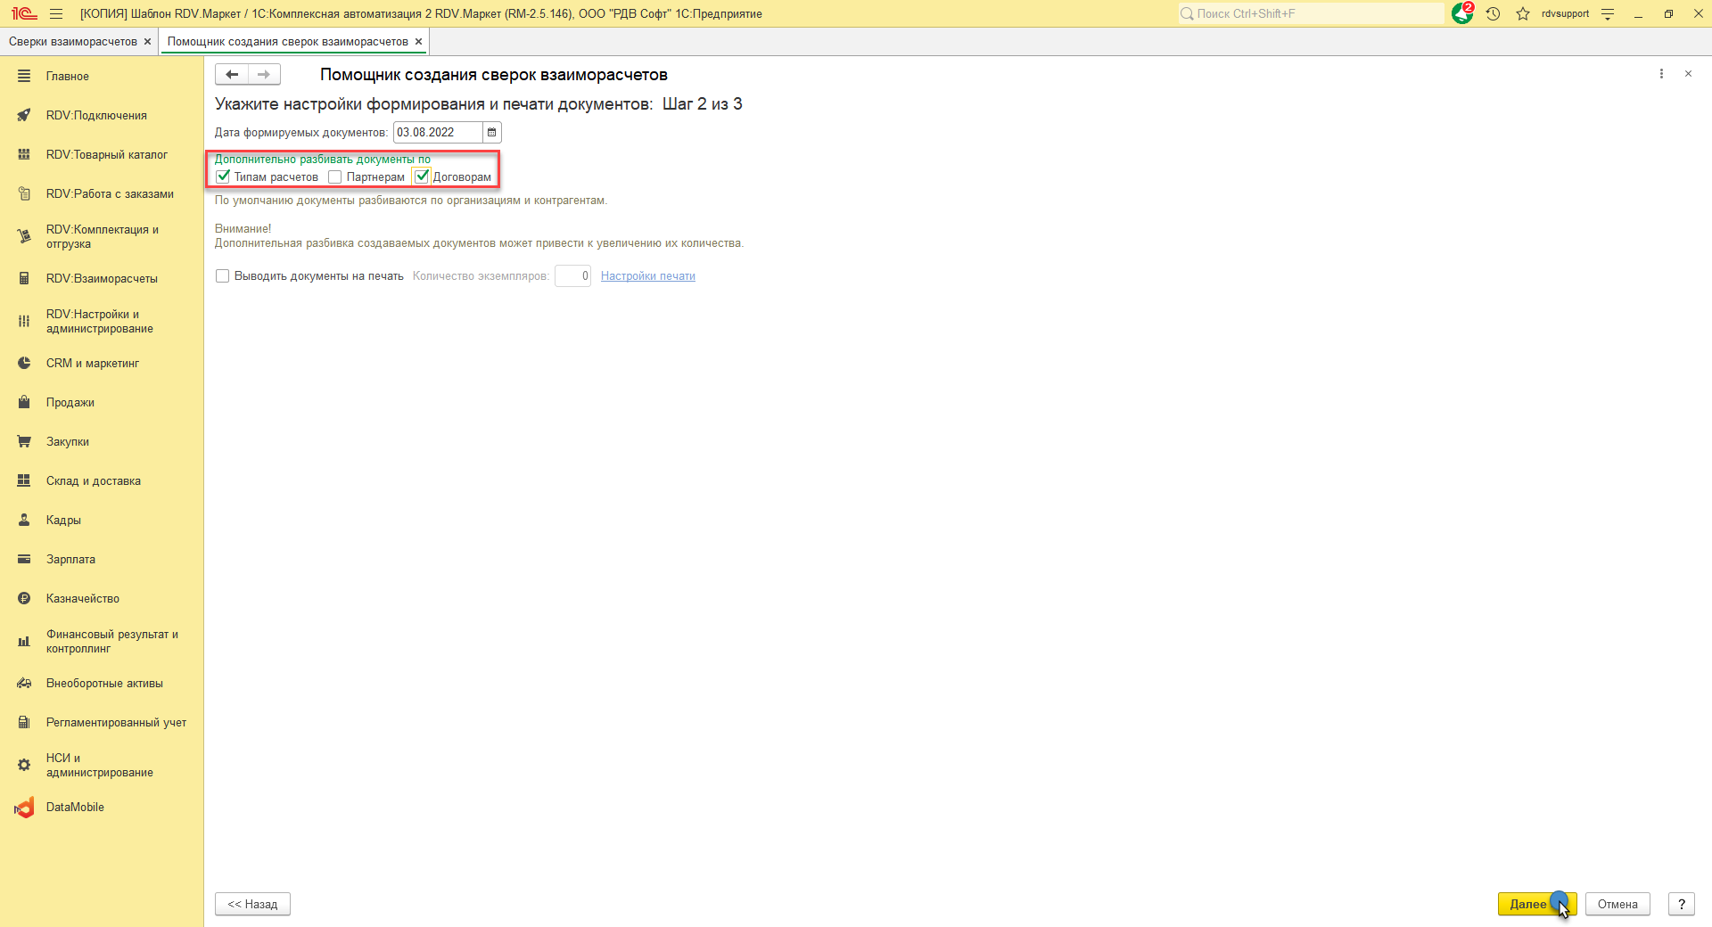Viewport: 1712px width, 927px height.
Task: Click the 1C logo icon
Action: tap(24, 13)
